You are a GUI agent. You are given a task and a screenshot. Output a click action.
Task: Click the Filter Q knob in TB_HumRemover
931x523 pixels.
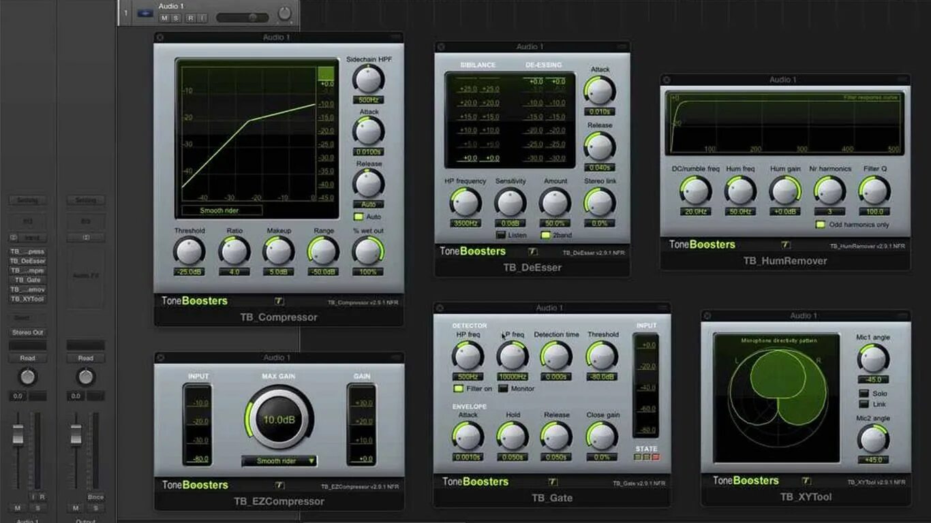(874, 190)
